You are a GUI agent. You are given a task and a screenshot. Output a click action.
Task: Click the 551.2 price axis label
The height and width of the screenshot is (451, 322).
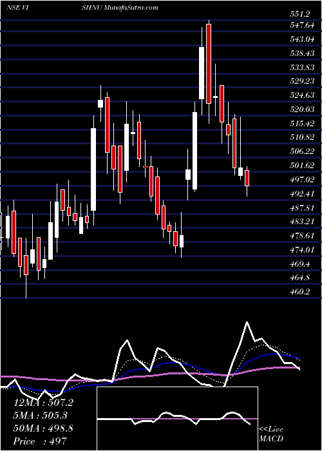click(301, 14)
